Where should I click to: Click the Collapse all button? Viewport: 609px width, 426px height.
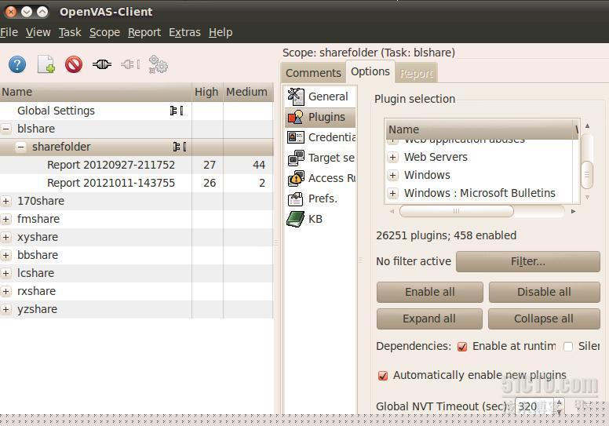[x=544, y=319]
